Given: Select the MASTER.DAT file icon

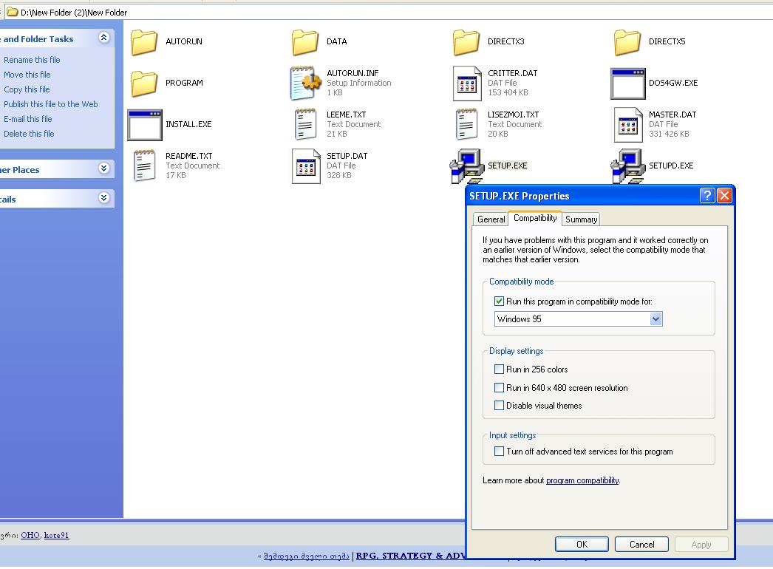Looking at the screenshot, I should point(628,125).
